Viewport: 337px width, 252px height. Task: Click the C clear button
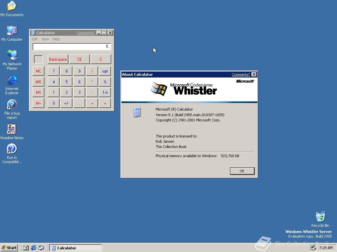(x=101, y=59)
